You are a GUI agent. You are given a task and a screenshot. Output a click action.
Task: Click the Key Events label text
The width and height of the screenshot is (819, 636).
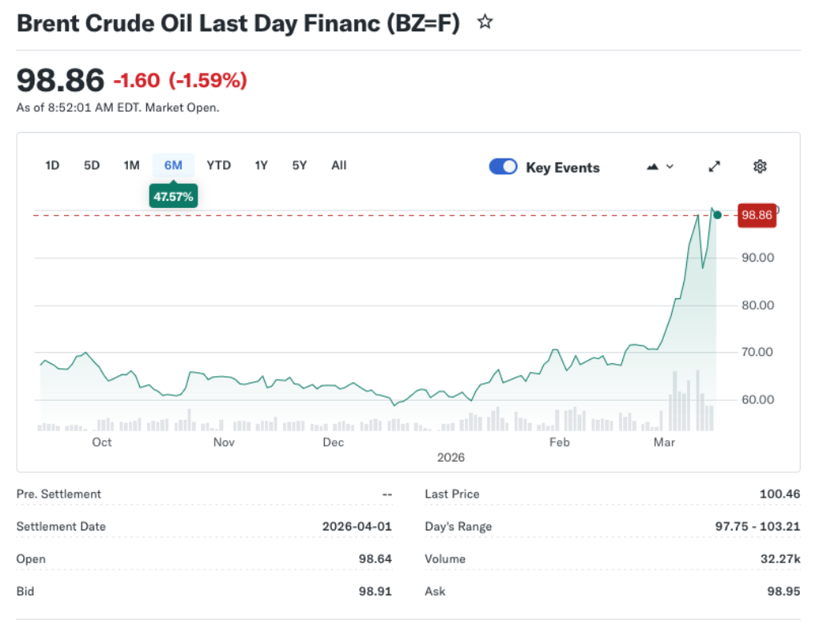tap(562, 167)
